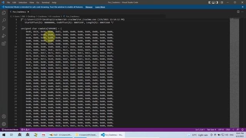Open the Edit menu
The height and width of the screenshot is (138, 246).
(14, 3)
